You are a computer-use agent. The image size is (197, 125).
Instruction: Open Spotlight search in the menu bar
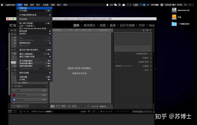pyautogui.click(x=185, y=5)
